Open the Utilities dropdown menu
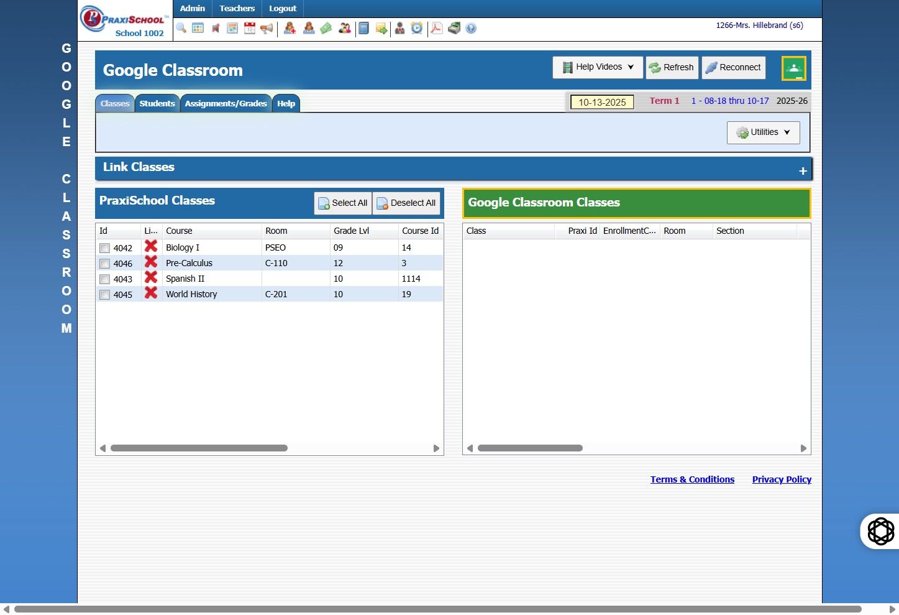 (x=764, y=132)
